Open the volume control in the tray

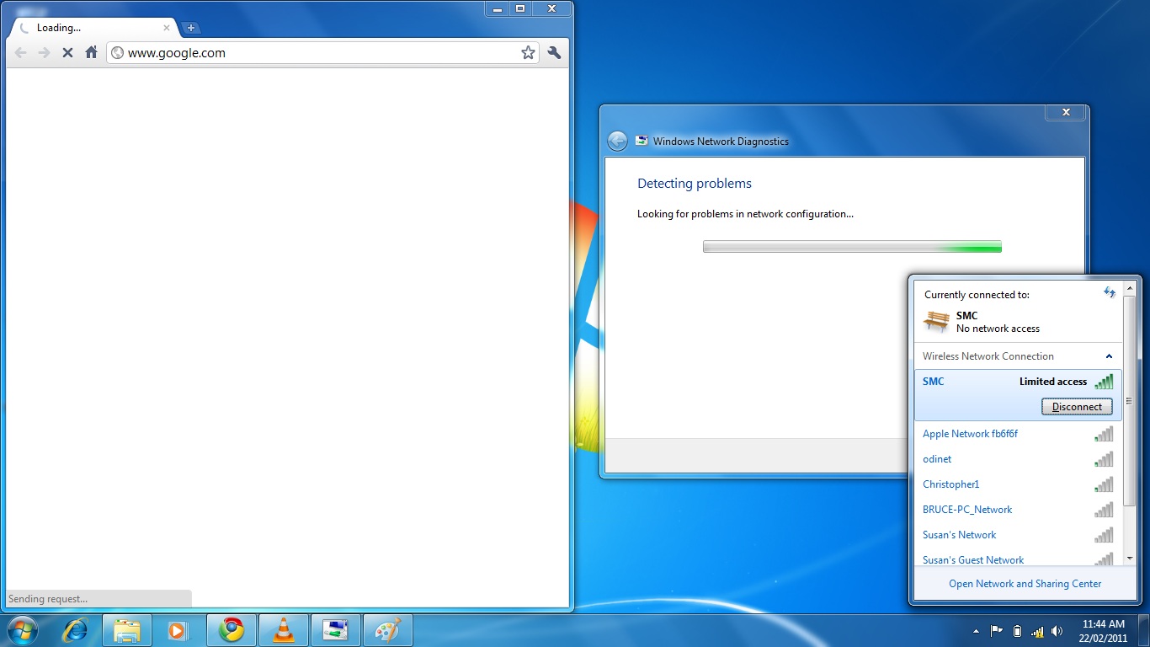[1057, 631]
